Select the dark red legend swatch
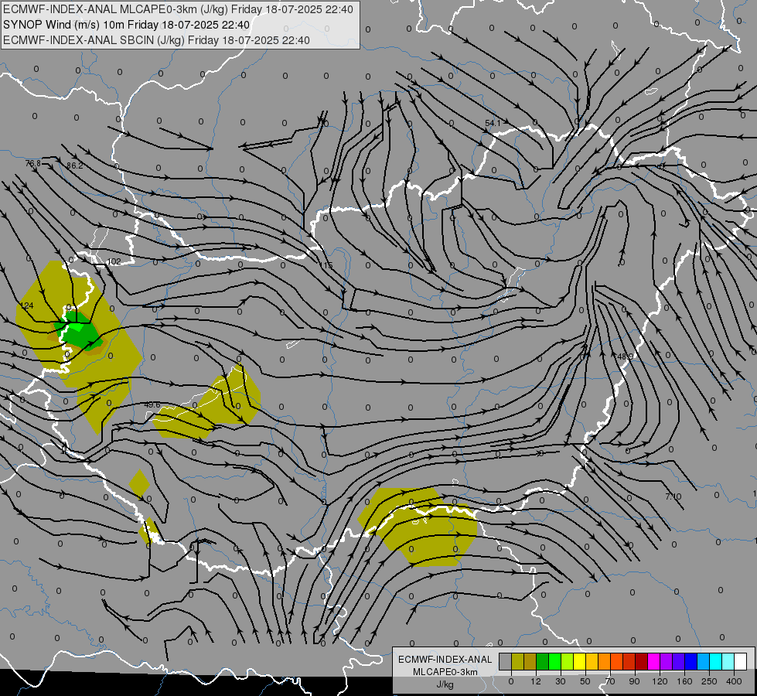The image size is (757, 696). point(642,662)
